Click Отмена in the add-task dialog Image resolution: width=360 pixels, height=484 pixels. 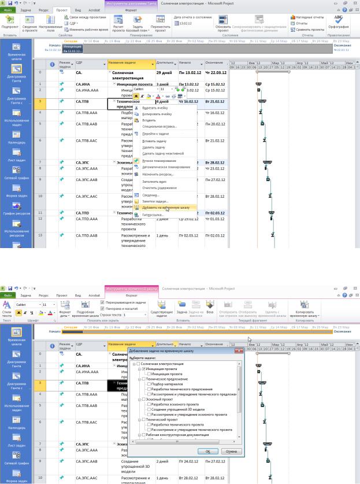click(231, 451)
